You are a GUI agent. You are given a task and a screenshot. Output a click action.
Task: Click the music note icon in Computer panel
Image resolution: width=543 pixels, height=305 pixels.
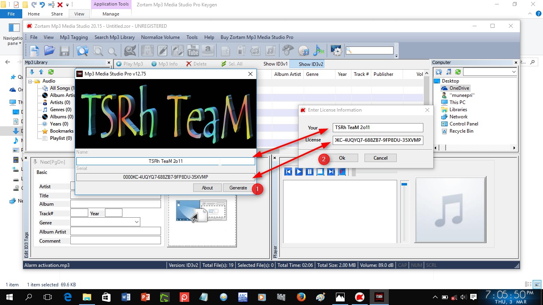pyautogui.click(x=448, y=72)
